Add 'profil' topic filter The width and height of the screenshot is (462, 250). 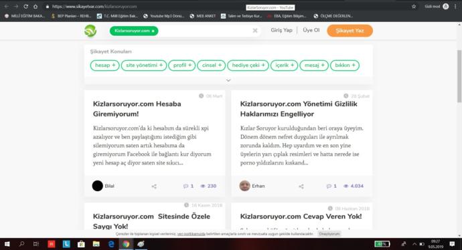pos(182,66)
